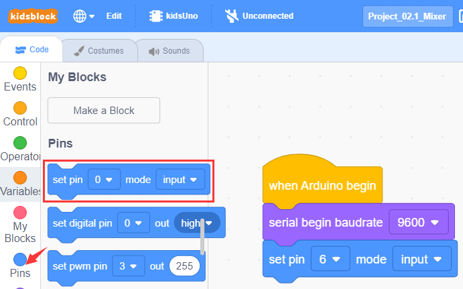Select the pink My Blocks category circle

(20, 213)
